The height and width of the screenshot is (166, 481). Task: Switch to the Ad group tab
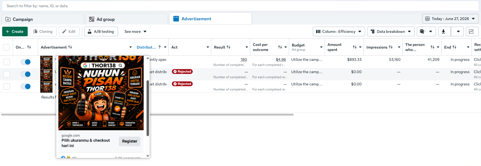(x=127, y=19)
